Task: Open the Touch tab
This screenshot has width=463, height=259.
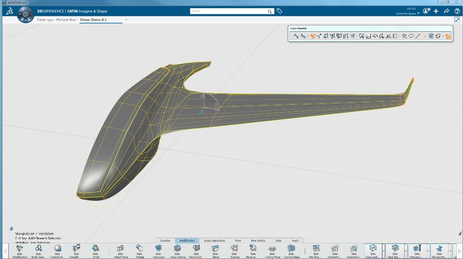Action: point(295,240)
